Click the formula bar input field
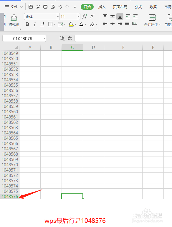Image resolution: width=172 pixels, height=227 pixels. (123, 38)
